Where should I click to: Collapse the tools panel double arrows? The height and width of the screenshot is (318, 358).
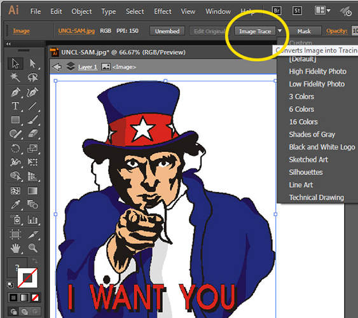8,44
